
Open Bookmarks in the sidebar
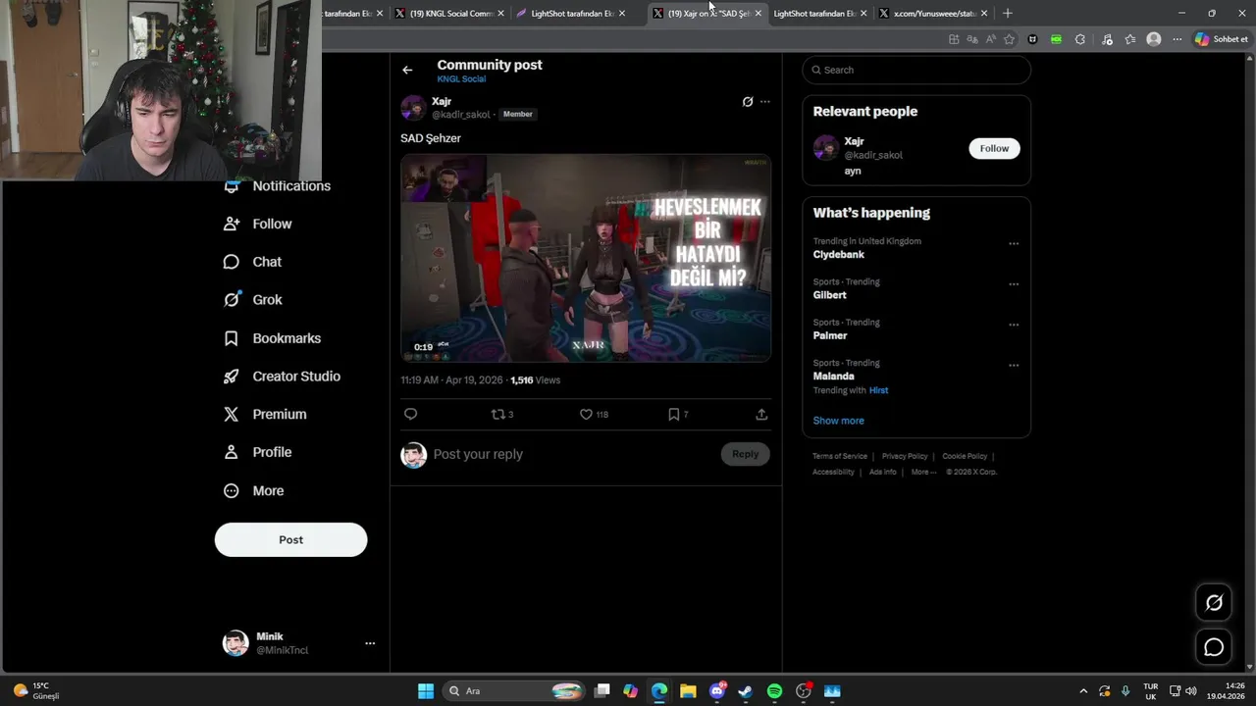[272, 338]
